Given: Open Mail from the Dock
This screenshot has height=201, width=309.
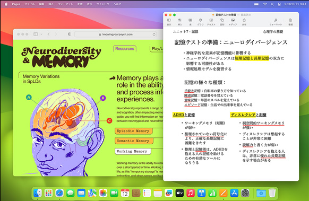Looking at the screenshot, I should click(81, 193).
